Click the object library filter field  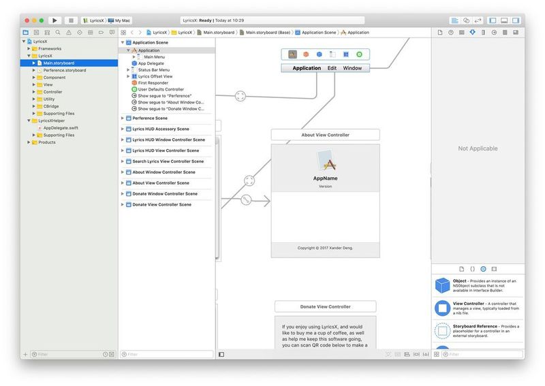[x=482, y=354]
